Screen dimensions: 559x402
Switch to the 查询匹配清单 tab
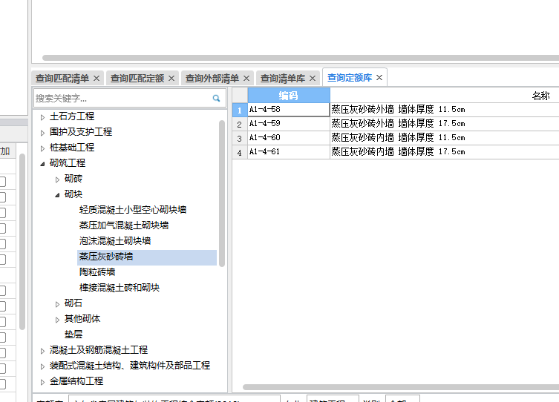tap(62, 78)
